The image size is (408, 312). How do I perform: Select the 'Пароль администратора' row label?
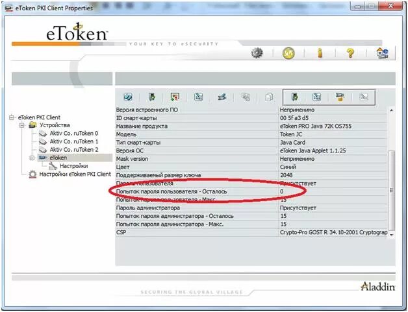point(147,208)
